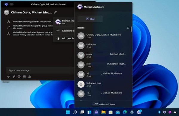179x116 pixels.
Task: Open Task View on the taskbar
Action: (x=82, y=112)
